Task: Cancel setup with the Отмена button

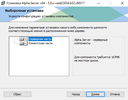Action: (115, 94)
